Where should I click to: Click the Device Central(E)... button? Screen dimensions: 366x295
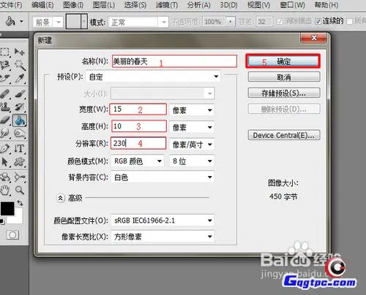tap(284, 135)
